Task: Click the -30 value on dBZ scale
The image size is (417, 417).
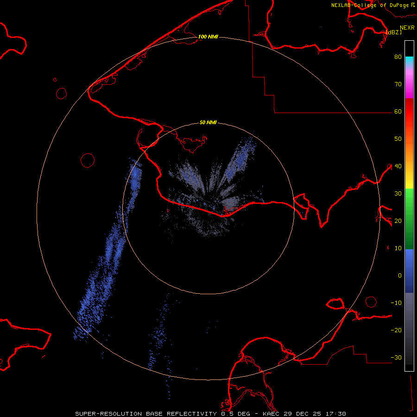Action: (396, 358)
